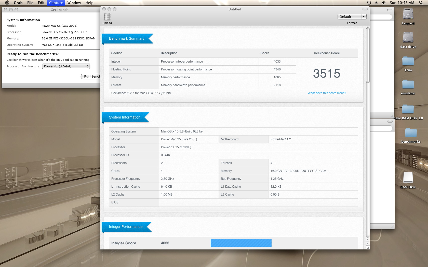Click the L2 Cache value 1.00 MB
The height and width of the screenshot is (267, 428).
167,195
